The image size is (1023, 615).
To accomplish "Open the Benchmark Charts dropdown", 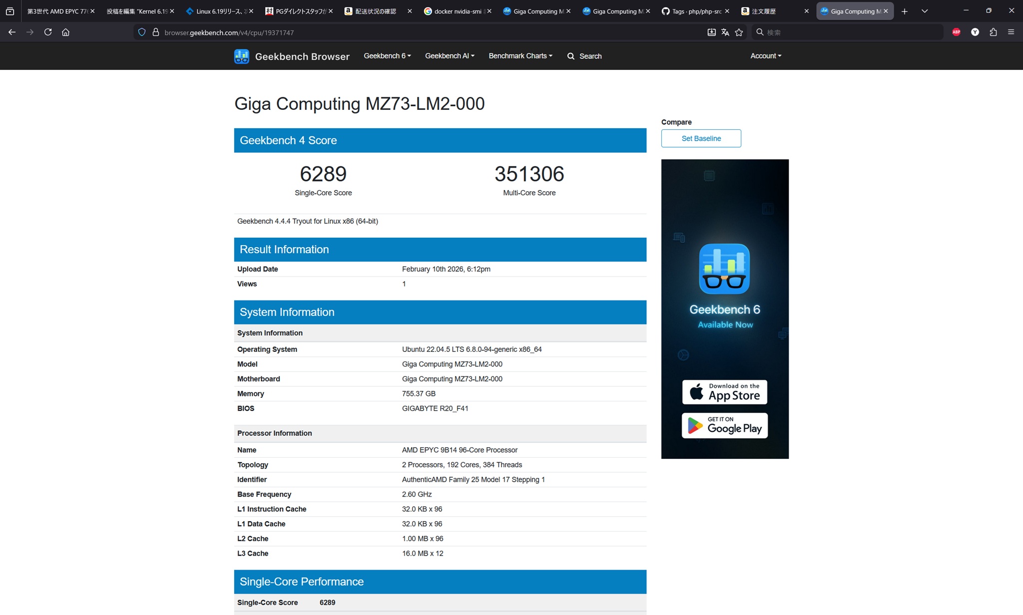I will (520, 56).
